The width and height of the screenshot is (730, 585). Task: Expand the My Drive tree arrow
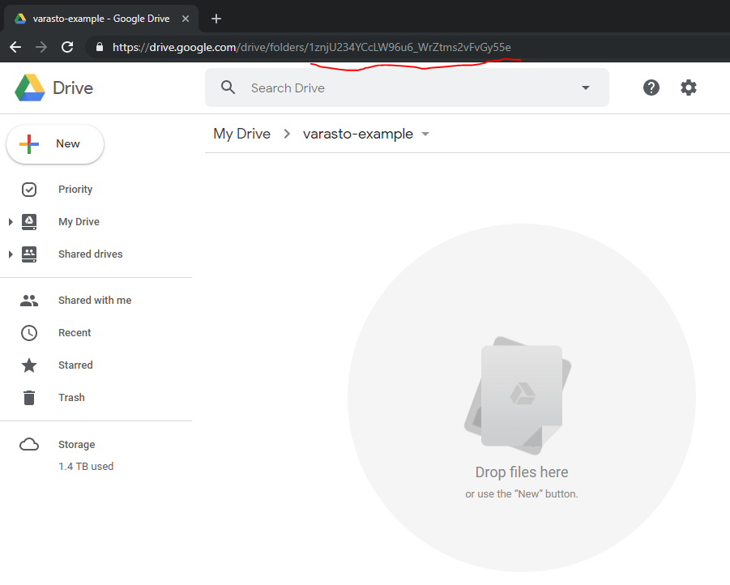coord(11,222)
